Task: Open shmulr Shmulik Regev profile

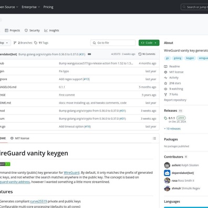Action: [x=186, y=189]
